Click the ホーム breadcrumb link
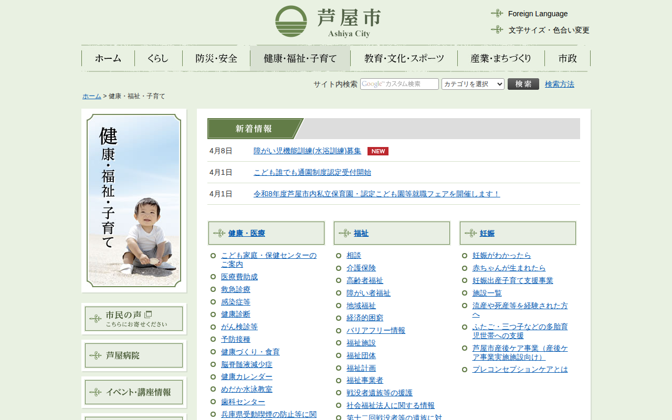The height and width of the screenshot is (420, 672). pos(91,96)
